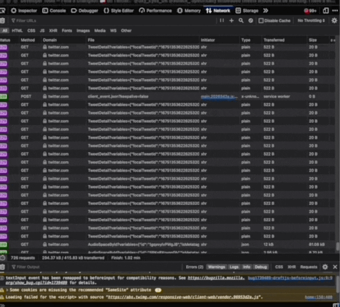Open the devtools more options menu

point(335,11)
